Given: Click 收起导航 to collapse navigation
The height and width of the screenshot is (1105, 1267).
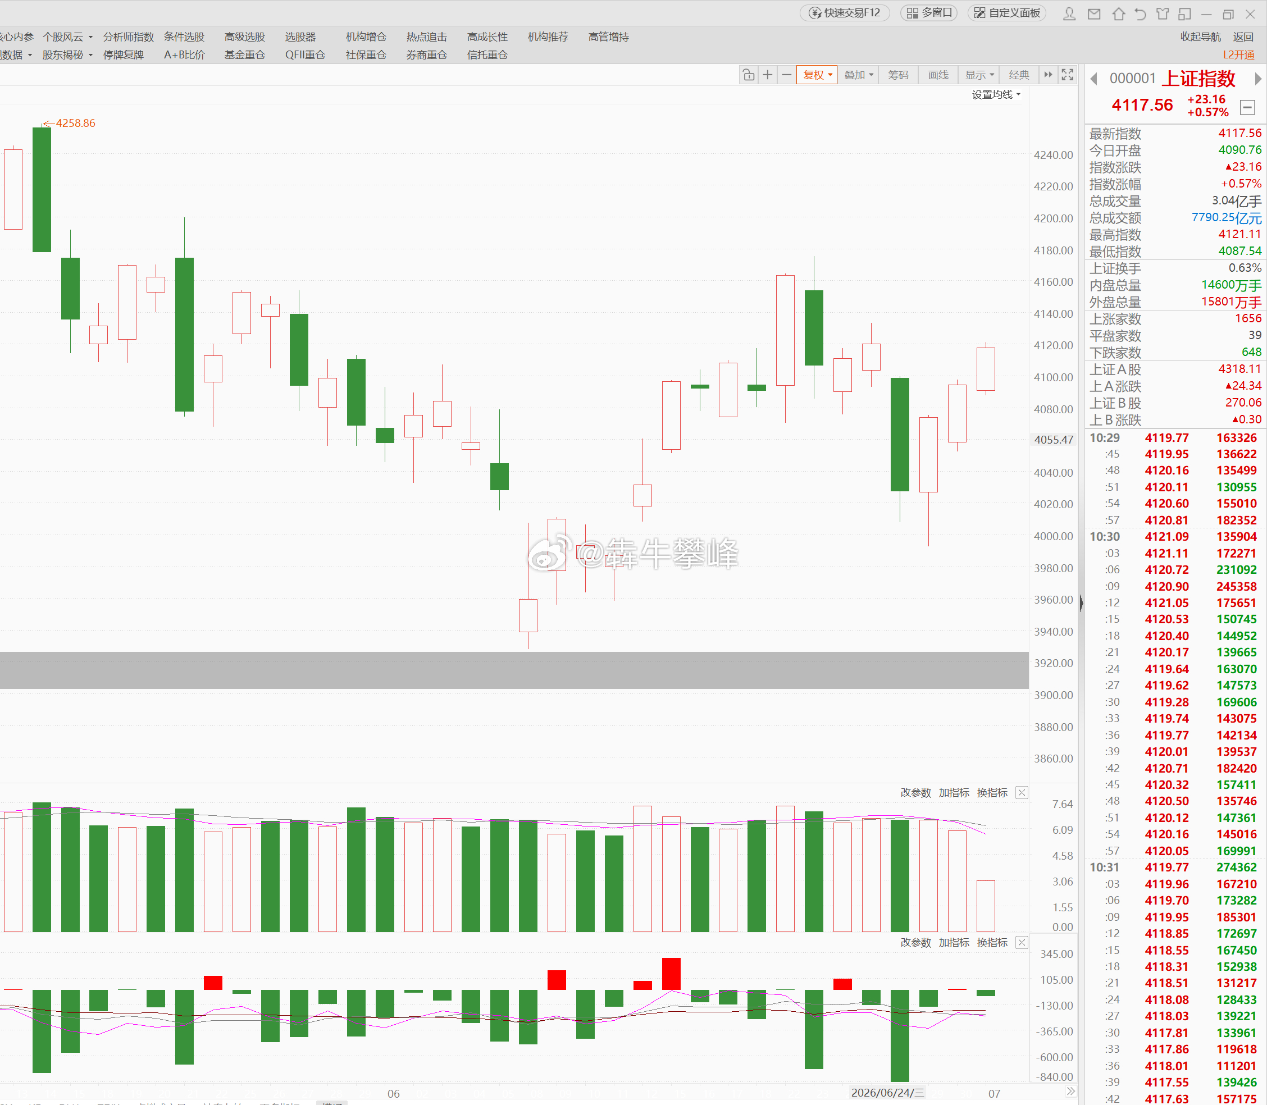Looking at the screenshot, I should pos(1200,37).
